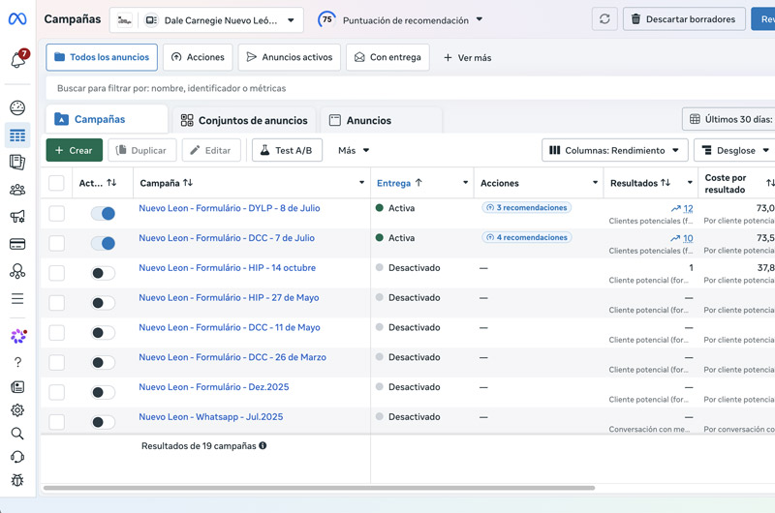Open Audiences people icon in sidebar
This screenshot has height=513, width=775.
[17, 190]
